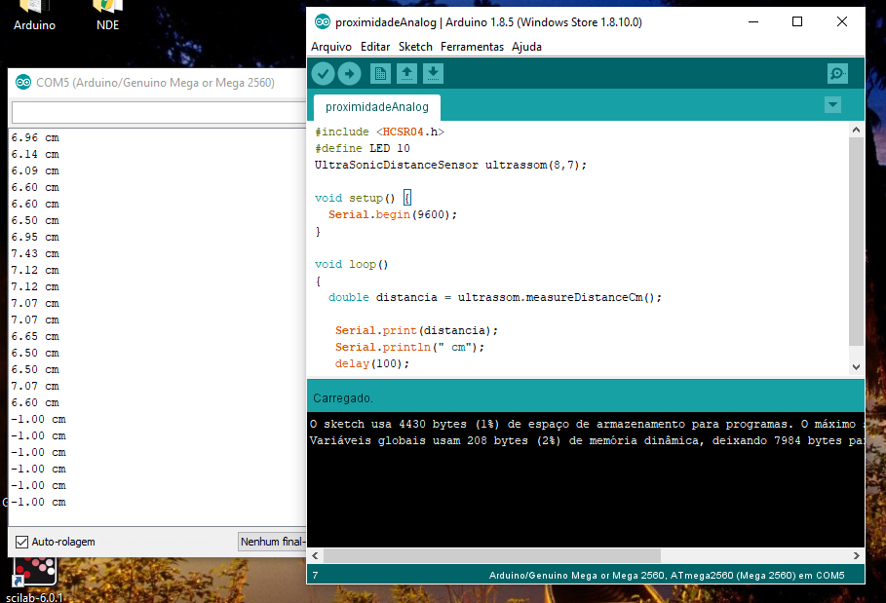Click the Save sketch down-arrow icon
This screenshot has height=603, width=886.
click(434, 74)
